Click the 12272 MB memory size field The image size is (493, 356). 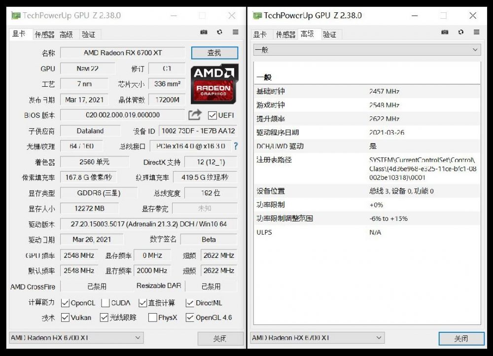click(x=89, y=208)
